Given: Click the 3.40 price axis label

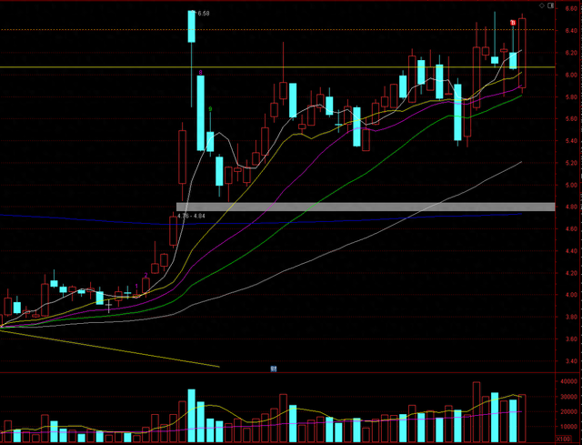Looking at the screenshot, I should coord(570,361).
